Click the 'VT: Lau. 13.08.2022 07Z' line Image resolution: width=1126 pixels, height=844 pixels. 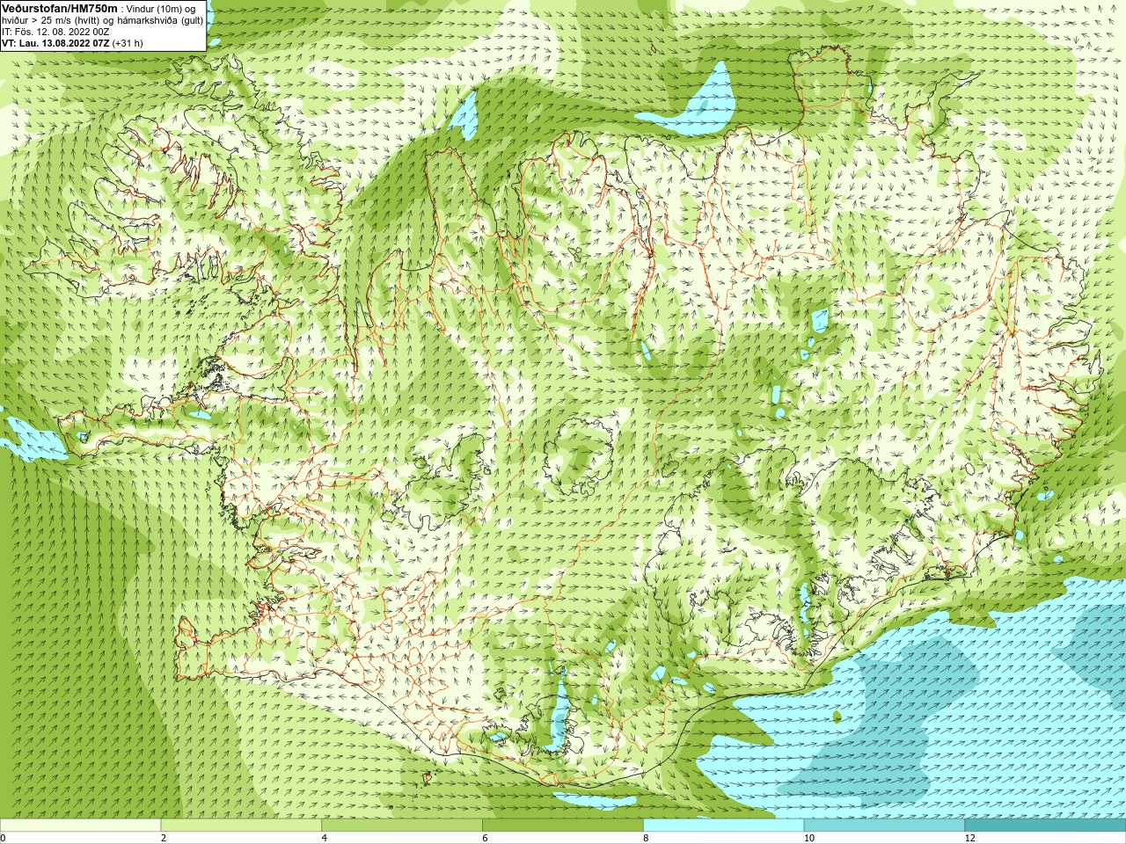pos(72,43)
